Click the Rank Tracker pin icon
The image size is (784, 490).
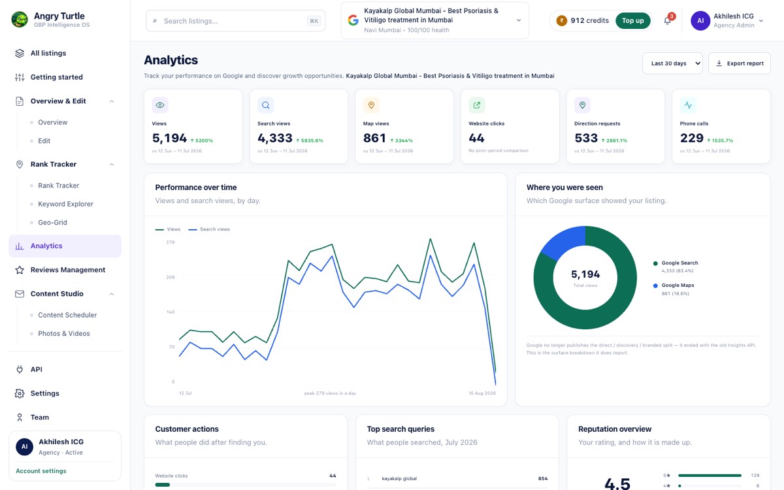[20, 165]
